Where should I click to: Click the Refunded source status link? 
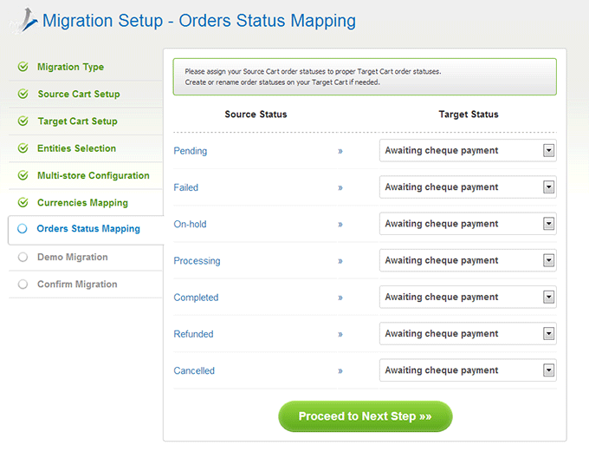(193, 334)
